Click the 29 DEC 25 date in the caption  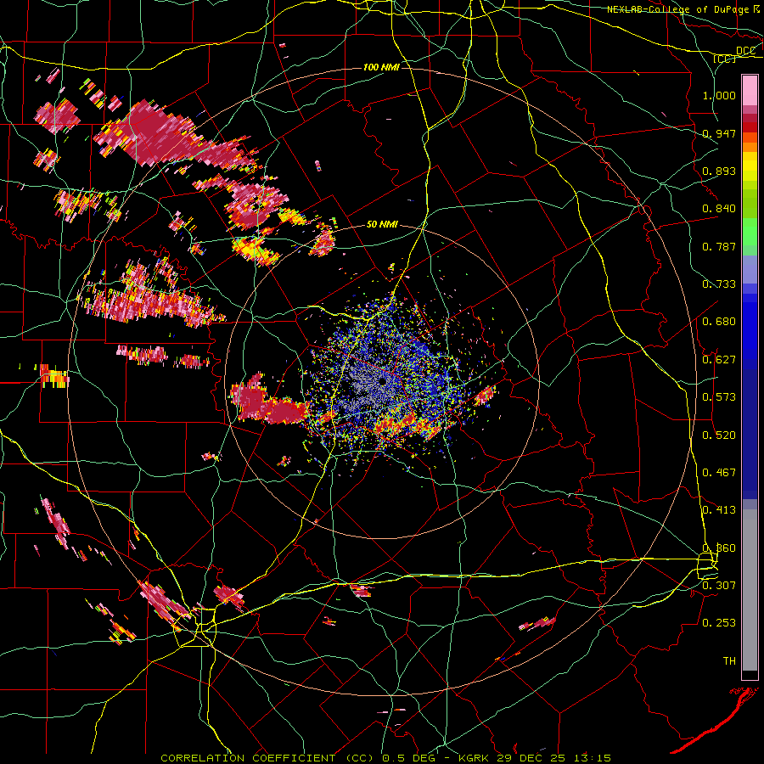coord(531,758)
